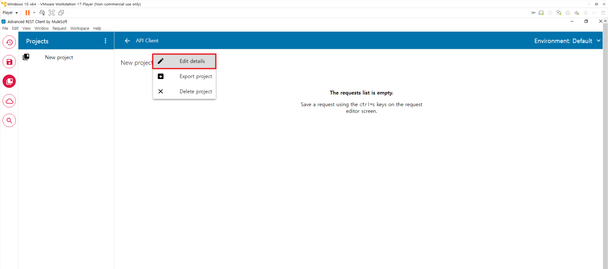Click the scrollbar up arrow at top right

[x=605, y=21]
